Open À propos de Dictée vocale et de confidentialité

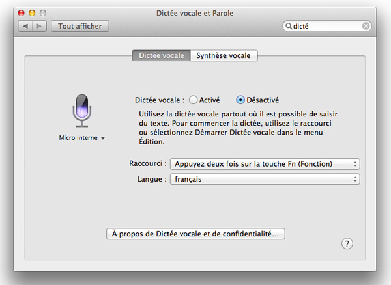click(195, 234)
